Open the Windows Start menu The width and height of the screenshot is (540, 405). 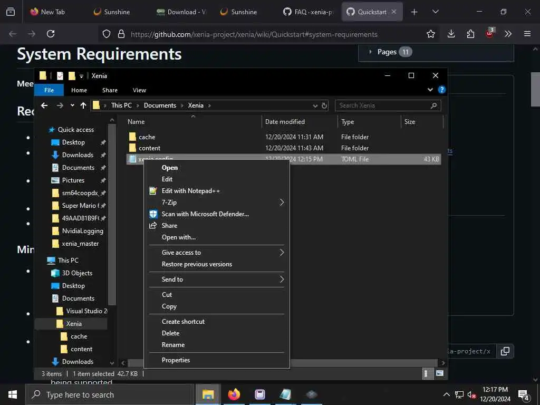13,394
